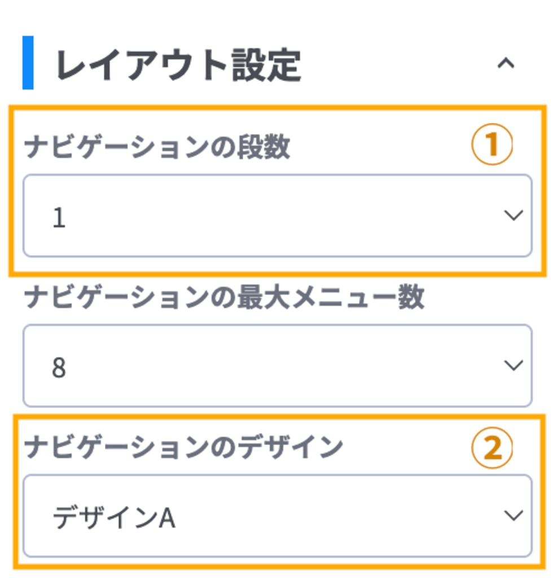Click the arrow icon in デザイン select box
This screenshot has width=553, height=578.
[x=513, y=515]
